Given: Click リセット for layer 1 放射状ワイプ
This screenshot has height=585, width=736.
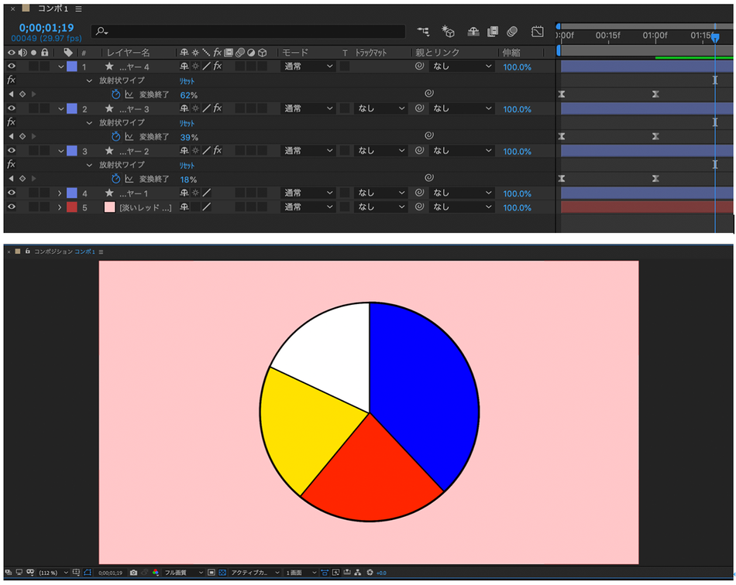Looking at the screenshot, I should (x=187, y=80).
